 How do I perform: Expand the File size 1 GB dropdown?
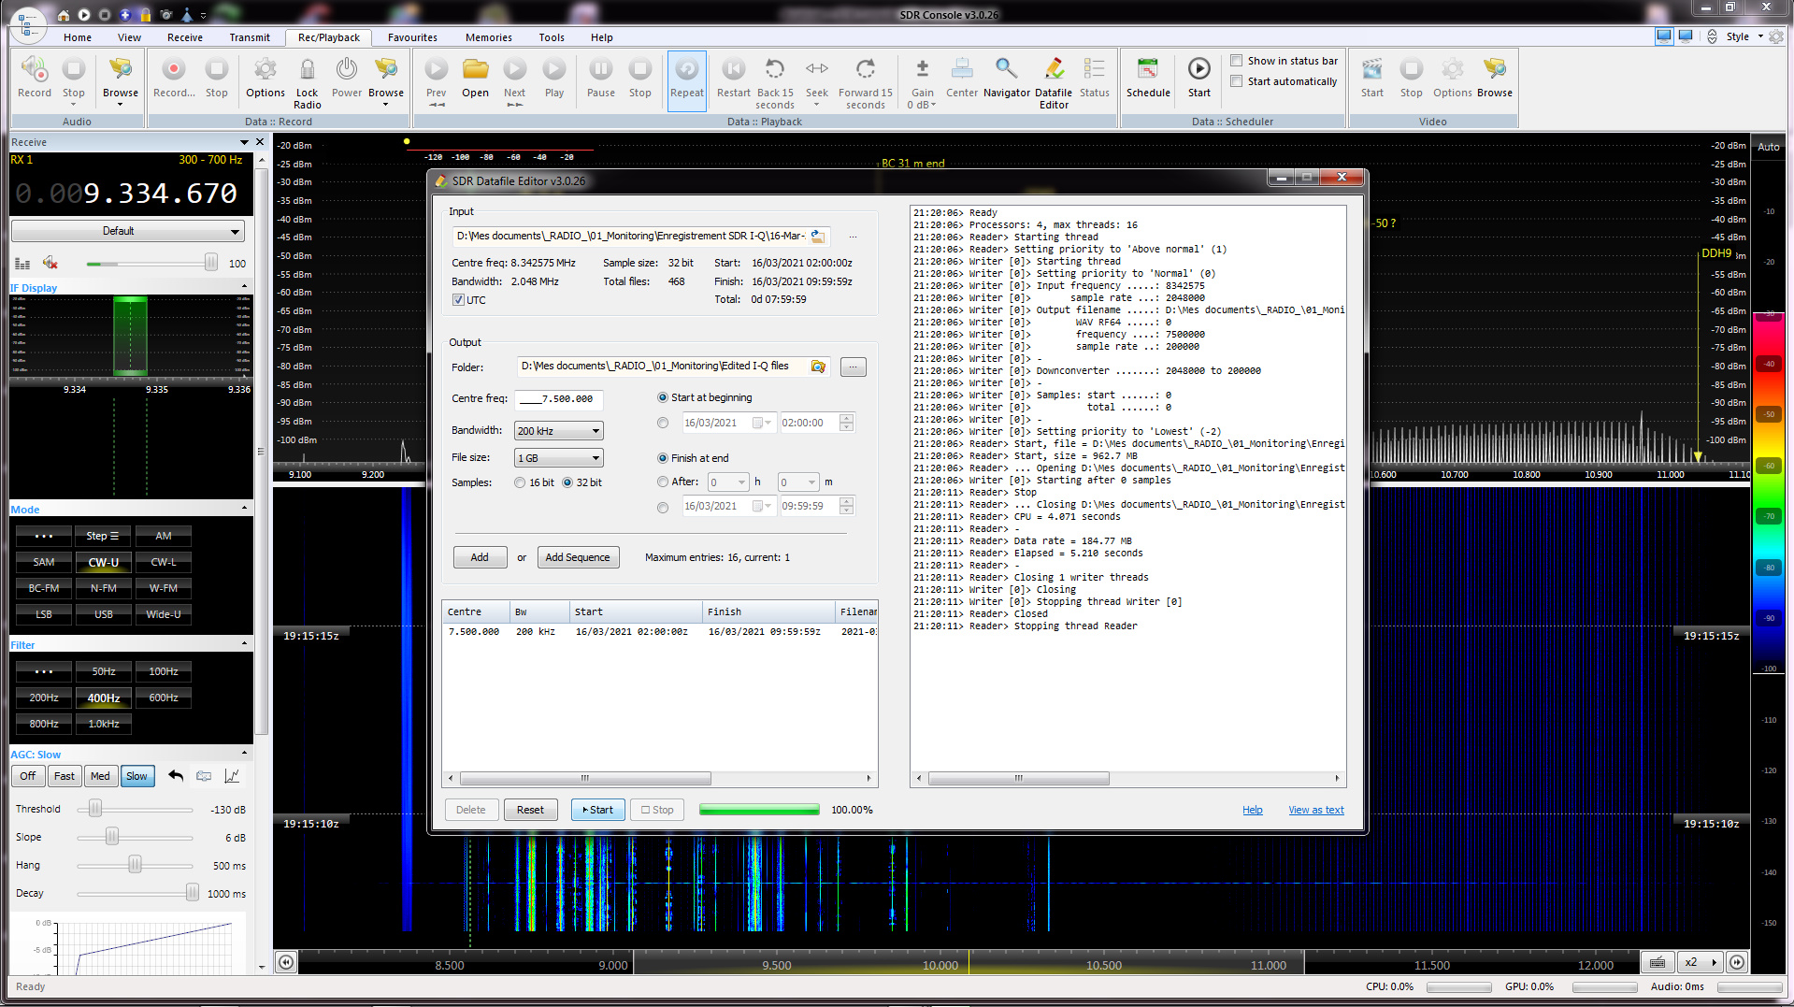click(558, 458)
